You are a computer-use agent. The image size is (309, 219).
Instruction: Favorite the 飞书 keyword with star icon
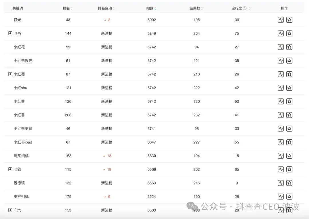click(289, 33)
